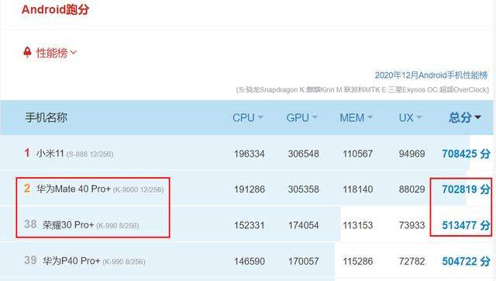This screenshot has height=281, width=496.
Task: Click rank number 38 beside 荣耀30 Pro+
Action: point(30,224)
